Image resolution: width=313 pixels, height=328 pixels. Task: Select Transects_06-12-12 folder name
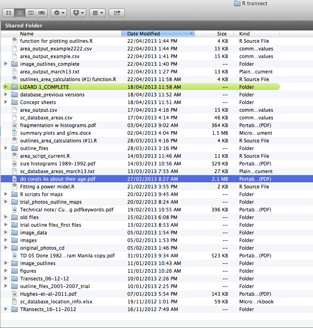44,279
